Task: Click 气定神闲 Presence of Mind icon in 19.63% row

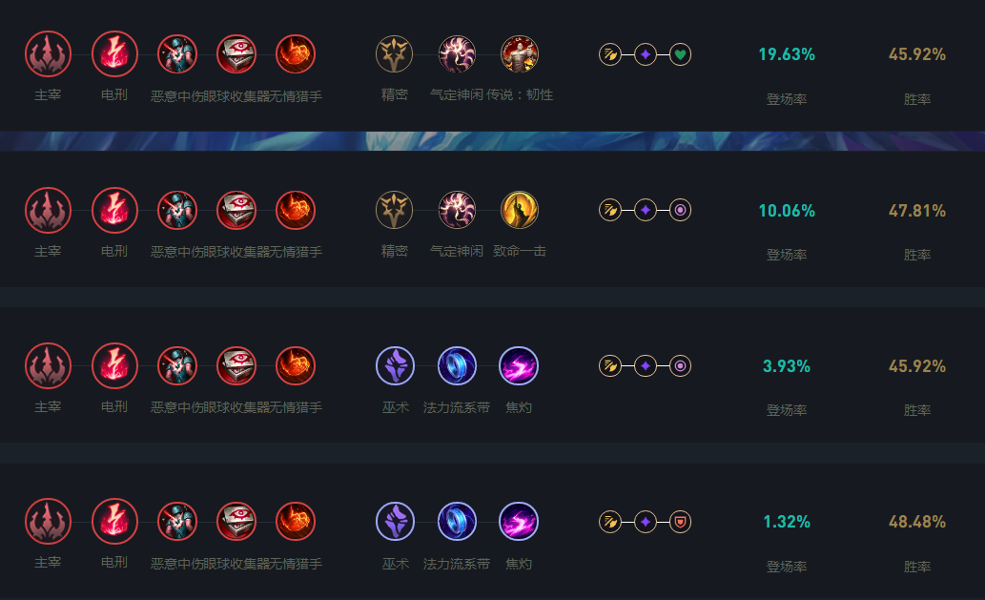Action: click(x=457, y=54)
